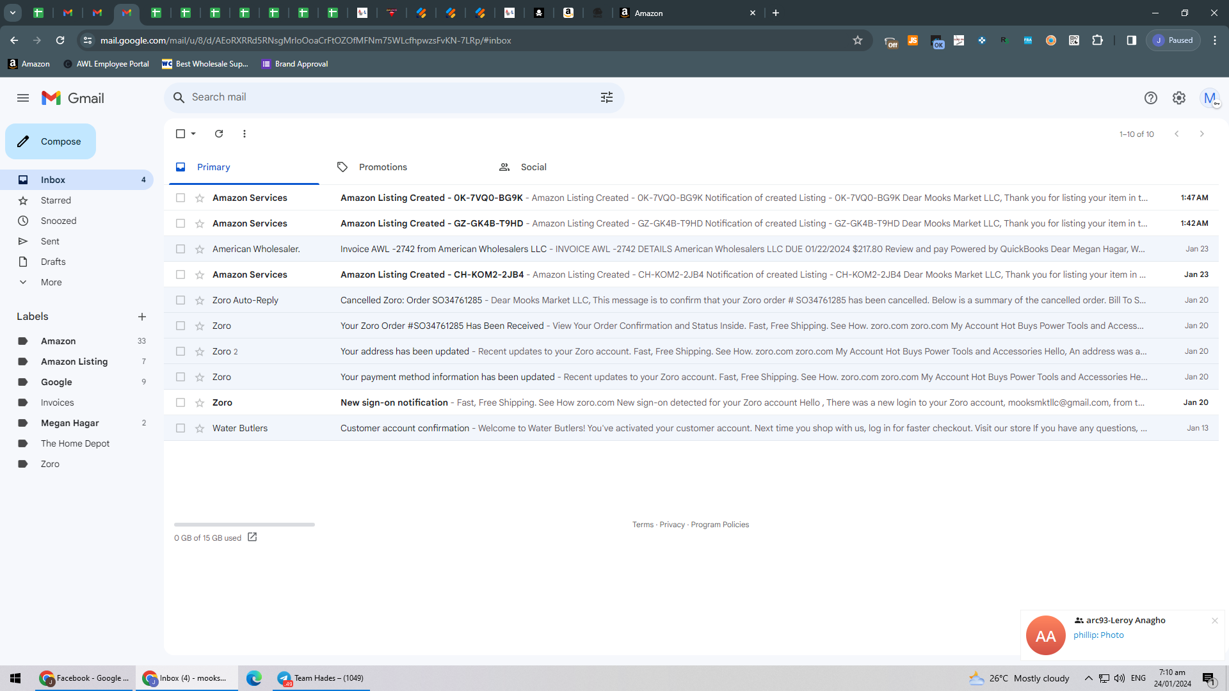The width and height of the screenshot is (1229, 691).
Task: Tick the select-all checkbox in mail toolbar
Action: pyautogui.click(x=181, y=134)
